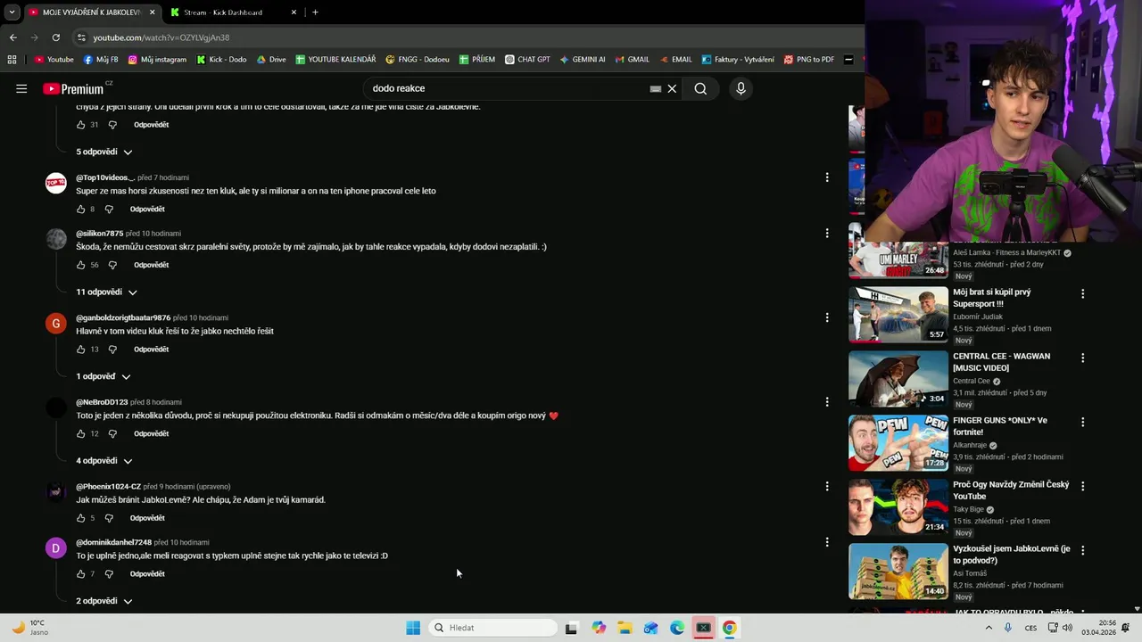Viewport: 1142px width, 642px height.
Task: Start voice search with microphone icon
Action: (741, 88)
